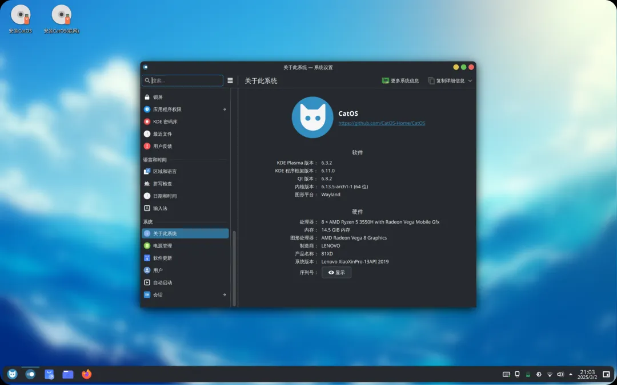The width and height of the screenshot is (617, 385).
Task: Open the software store icon in taskbar
Action: pos(49,374)
